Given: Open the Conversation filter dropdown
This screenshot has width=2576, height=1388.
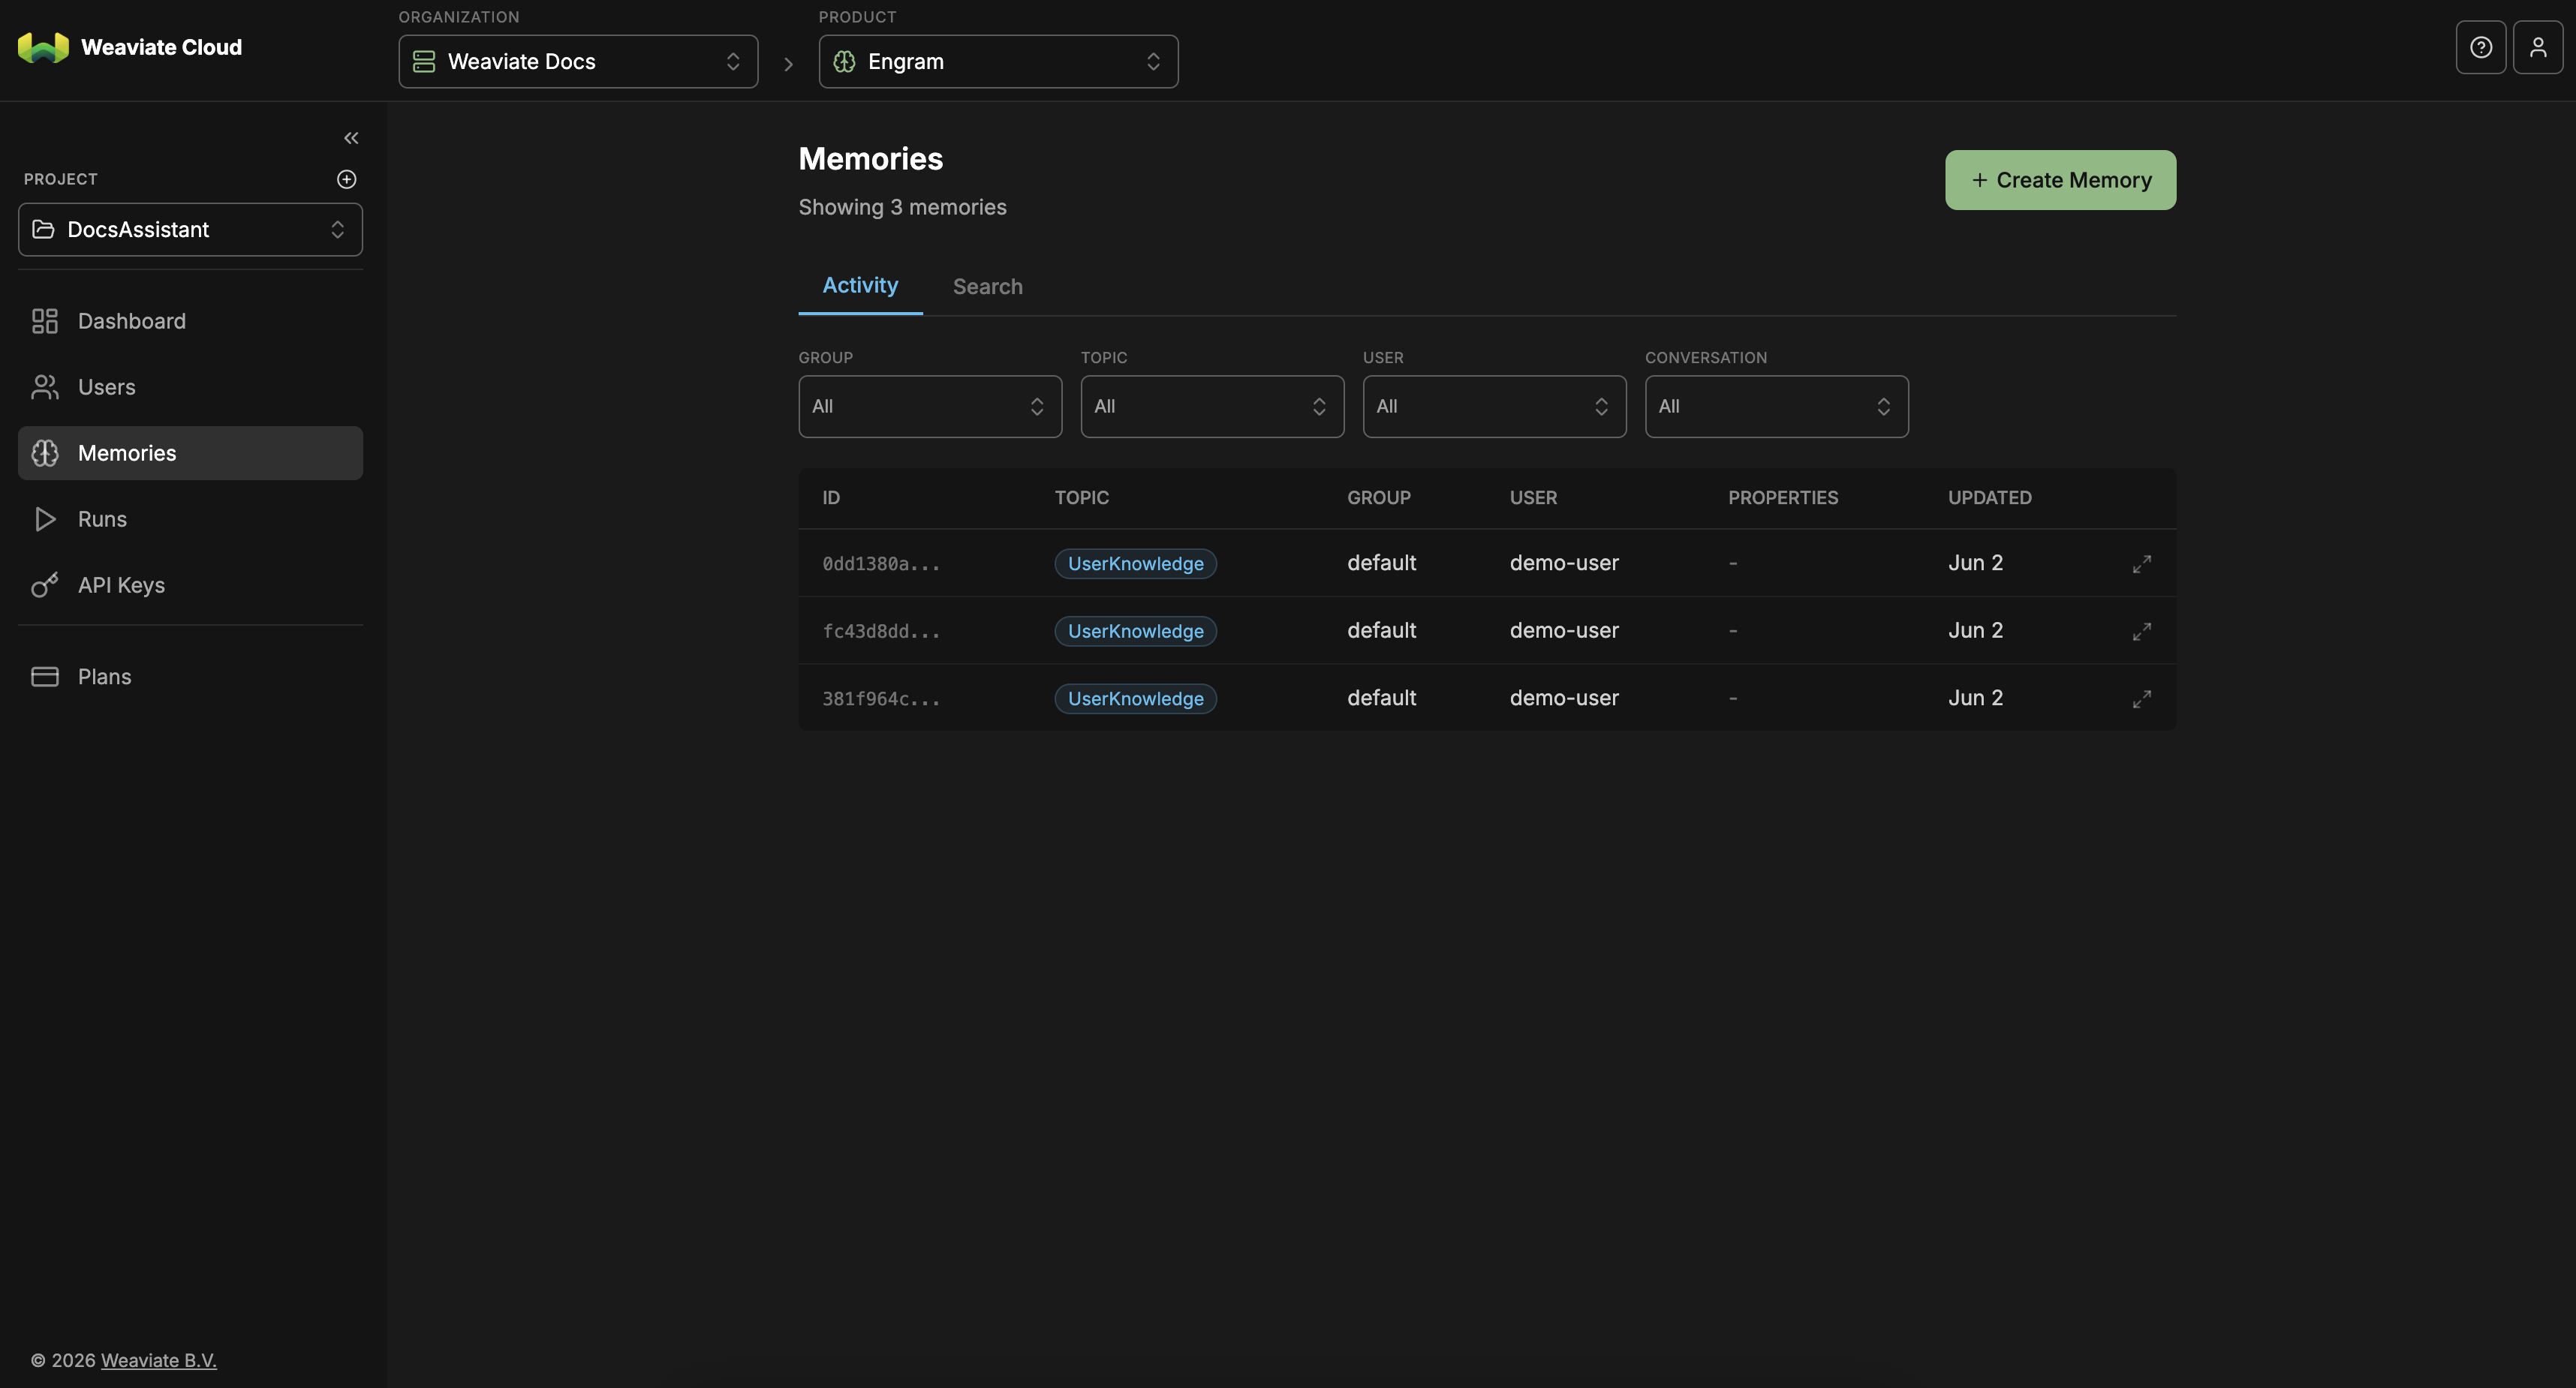Looking at the screenshot, I should point(1776,406).
